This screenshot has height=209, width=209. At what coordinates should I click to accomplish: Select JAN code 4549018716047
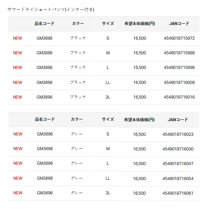click(x=178, y=164)
